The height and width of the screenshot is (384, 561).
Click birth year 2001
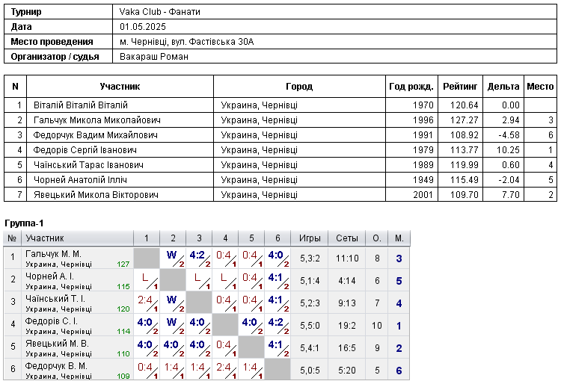pos(423,196)
